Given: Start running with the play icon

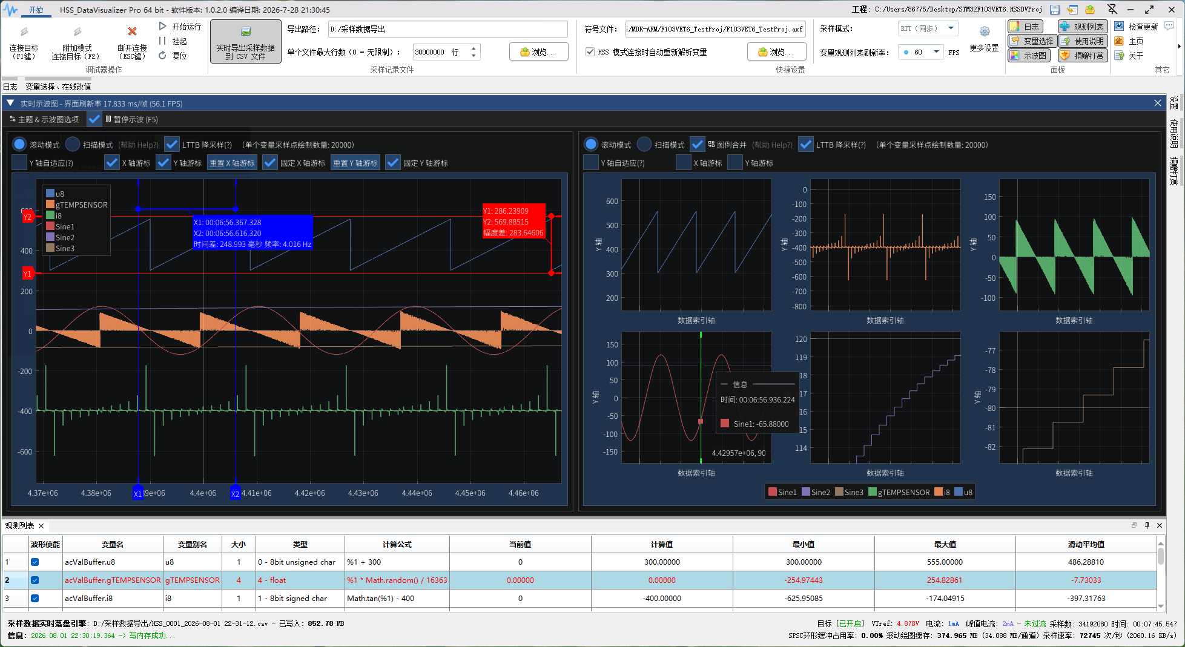Looking at the screenshot, I should pos(162,26).
